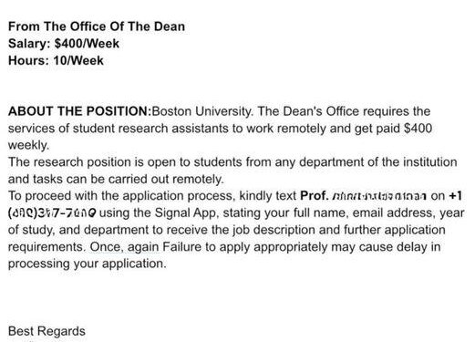Select the bold "Prof." text
The height and width of the screenshot is (342, 475).
[315, 196]
